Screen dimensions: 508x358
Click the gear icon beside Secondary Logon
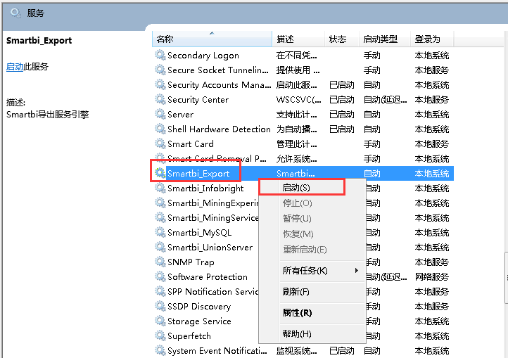[160, 55]
